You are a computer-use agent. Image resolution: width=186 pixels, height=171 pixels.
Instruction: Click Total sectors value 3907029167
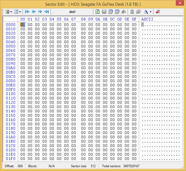click(131, 166)
